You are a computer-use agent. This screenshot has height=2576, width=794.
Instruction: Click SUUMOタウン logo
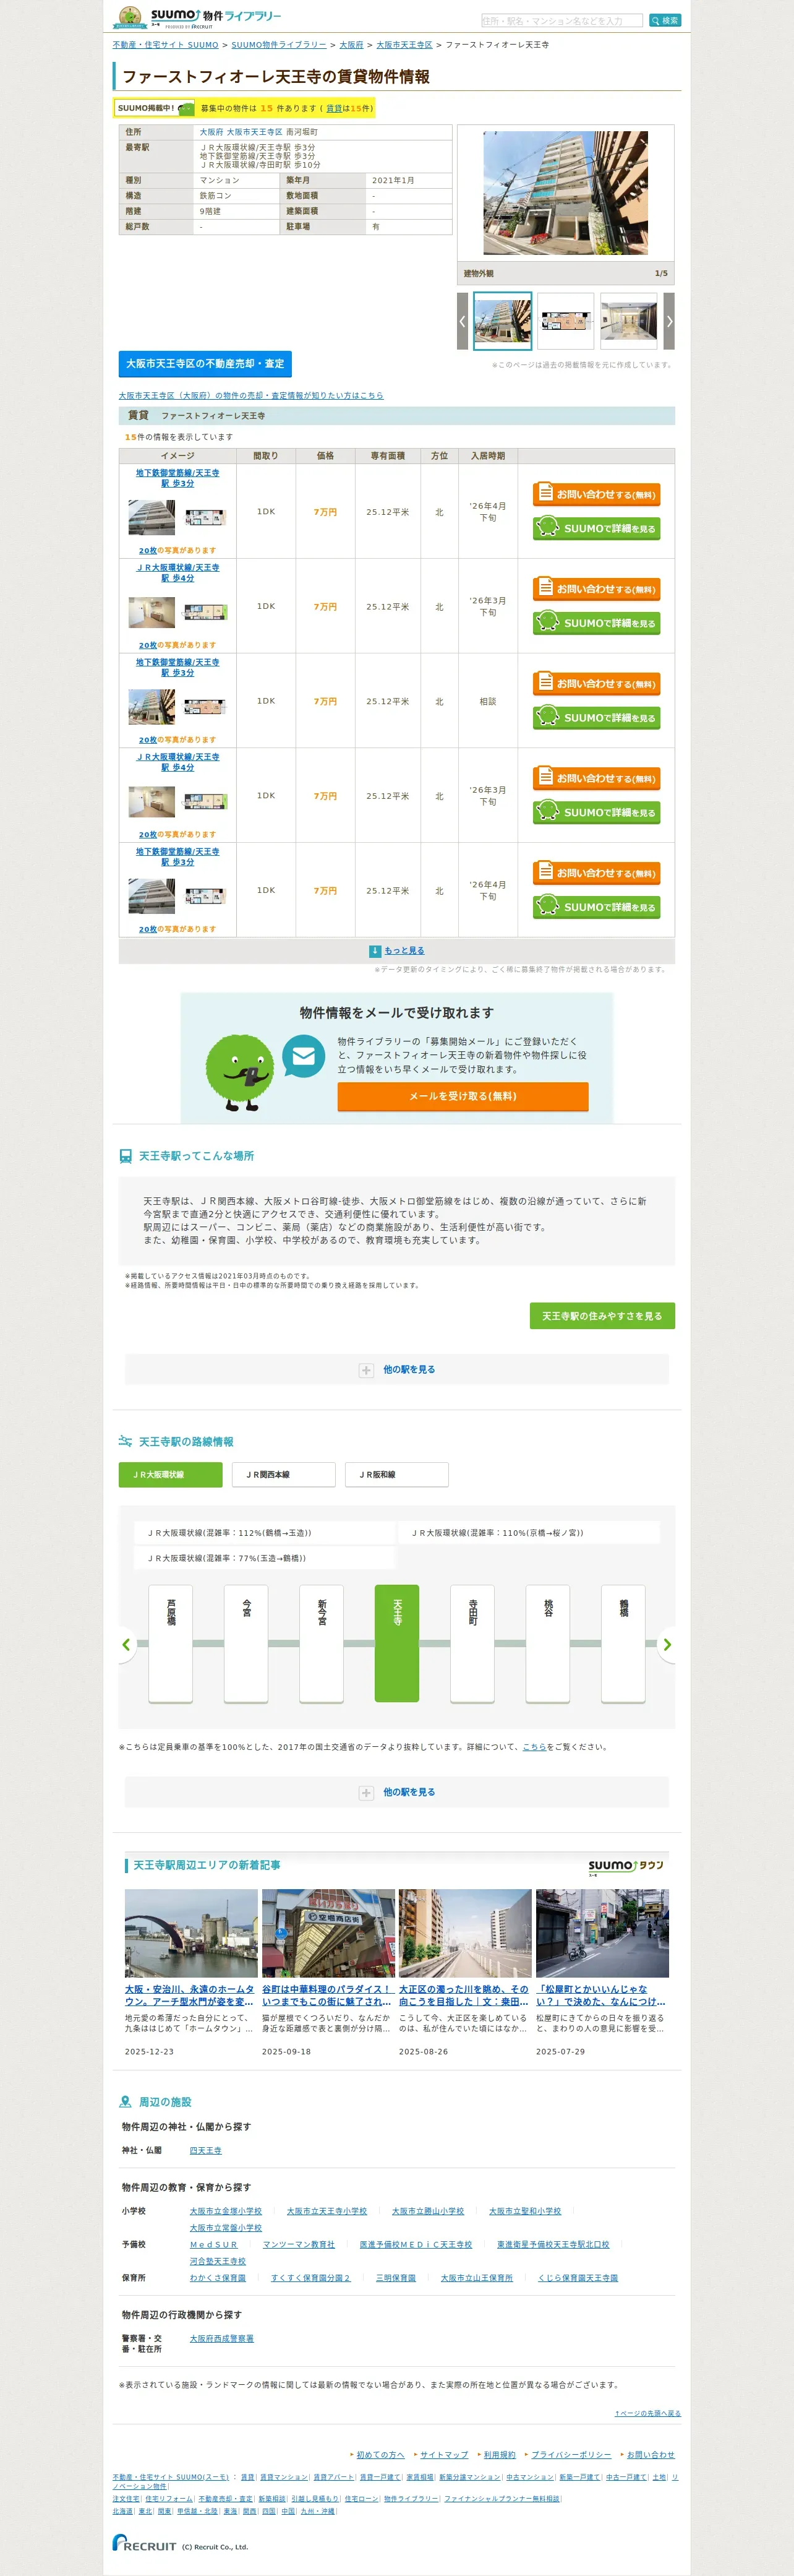(x=626, y=1867)
